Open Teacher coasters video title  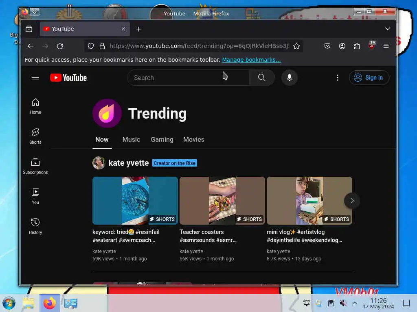(x=208, y=236)
